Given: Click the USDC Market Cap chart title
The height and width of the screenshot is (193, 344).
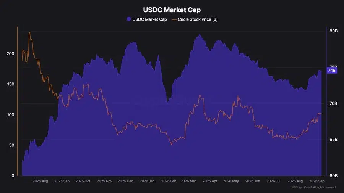Looking at the screenshot, I should 172,10.
